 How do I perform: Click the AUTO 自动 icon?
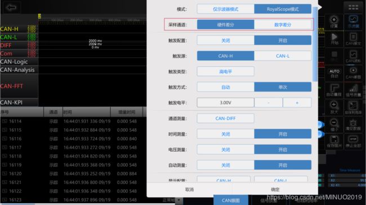(334, 73)
